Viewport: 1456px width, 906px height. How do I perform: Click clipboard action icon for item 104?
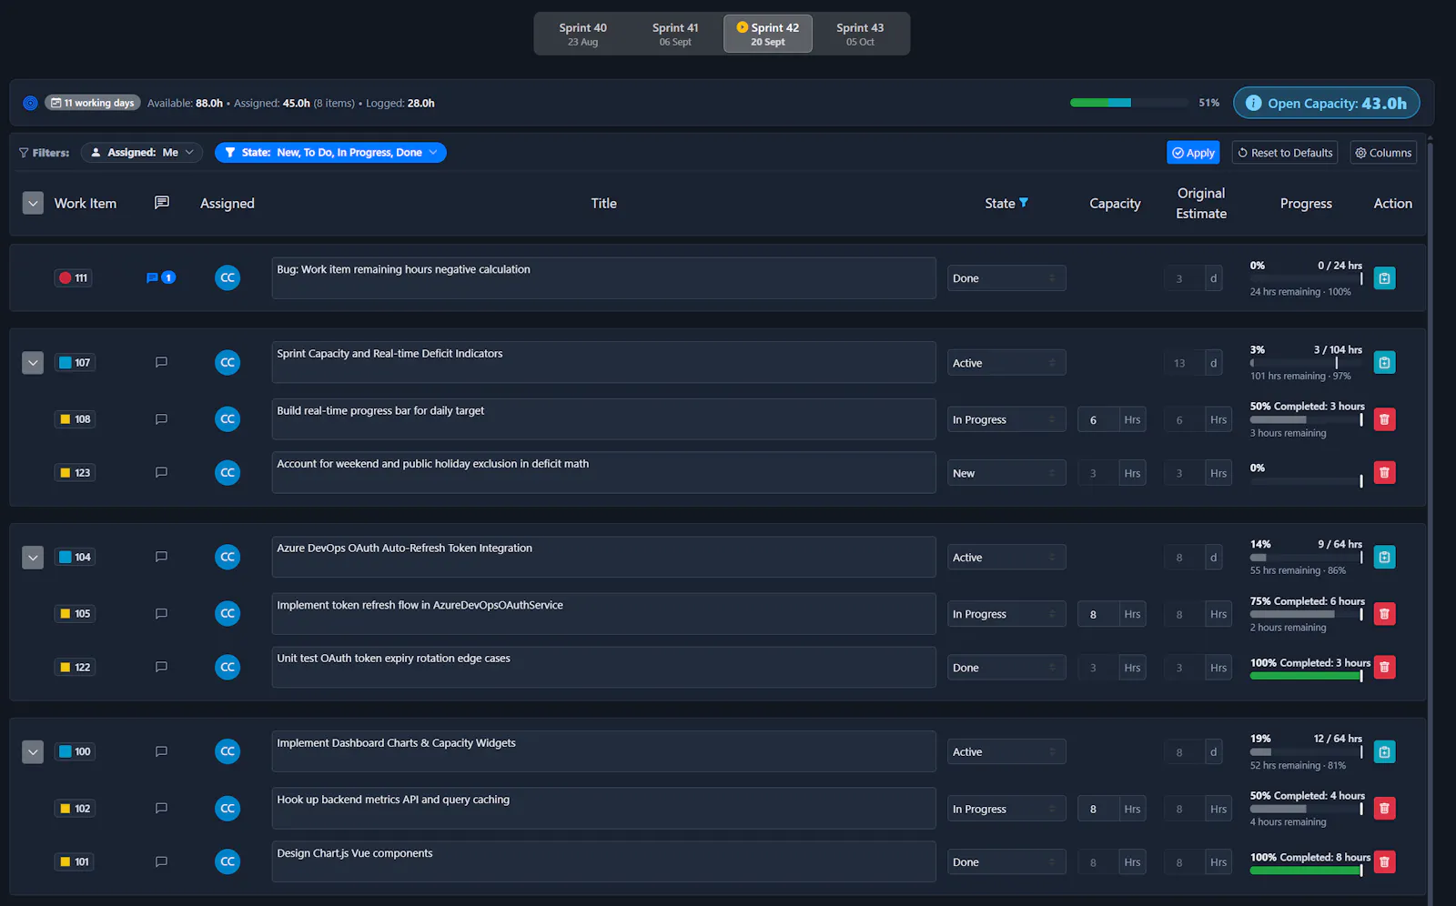(x=1384, y=558)
